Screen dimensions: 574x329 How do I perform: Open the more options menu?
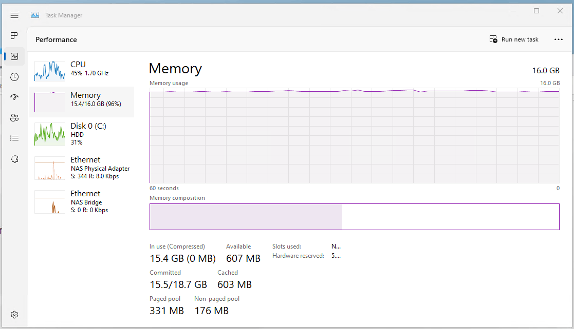(558, 39)
